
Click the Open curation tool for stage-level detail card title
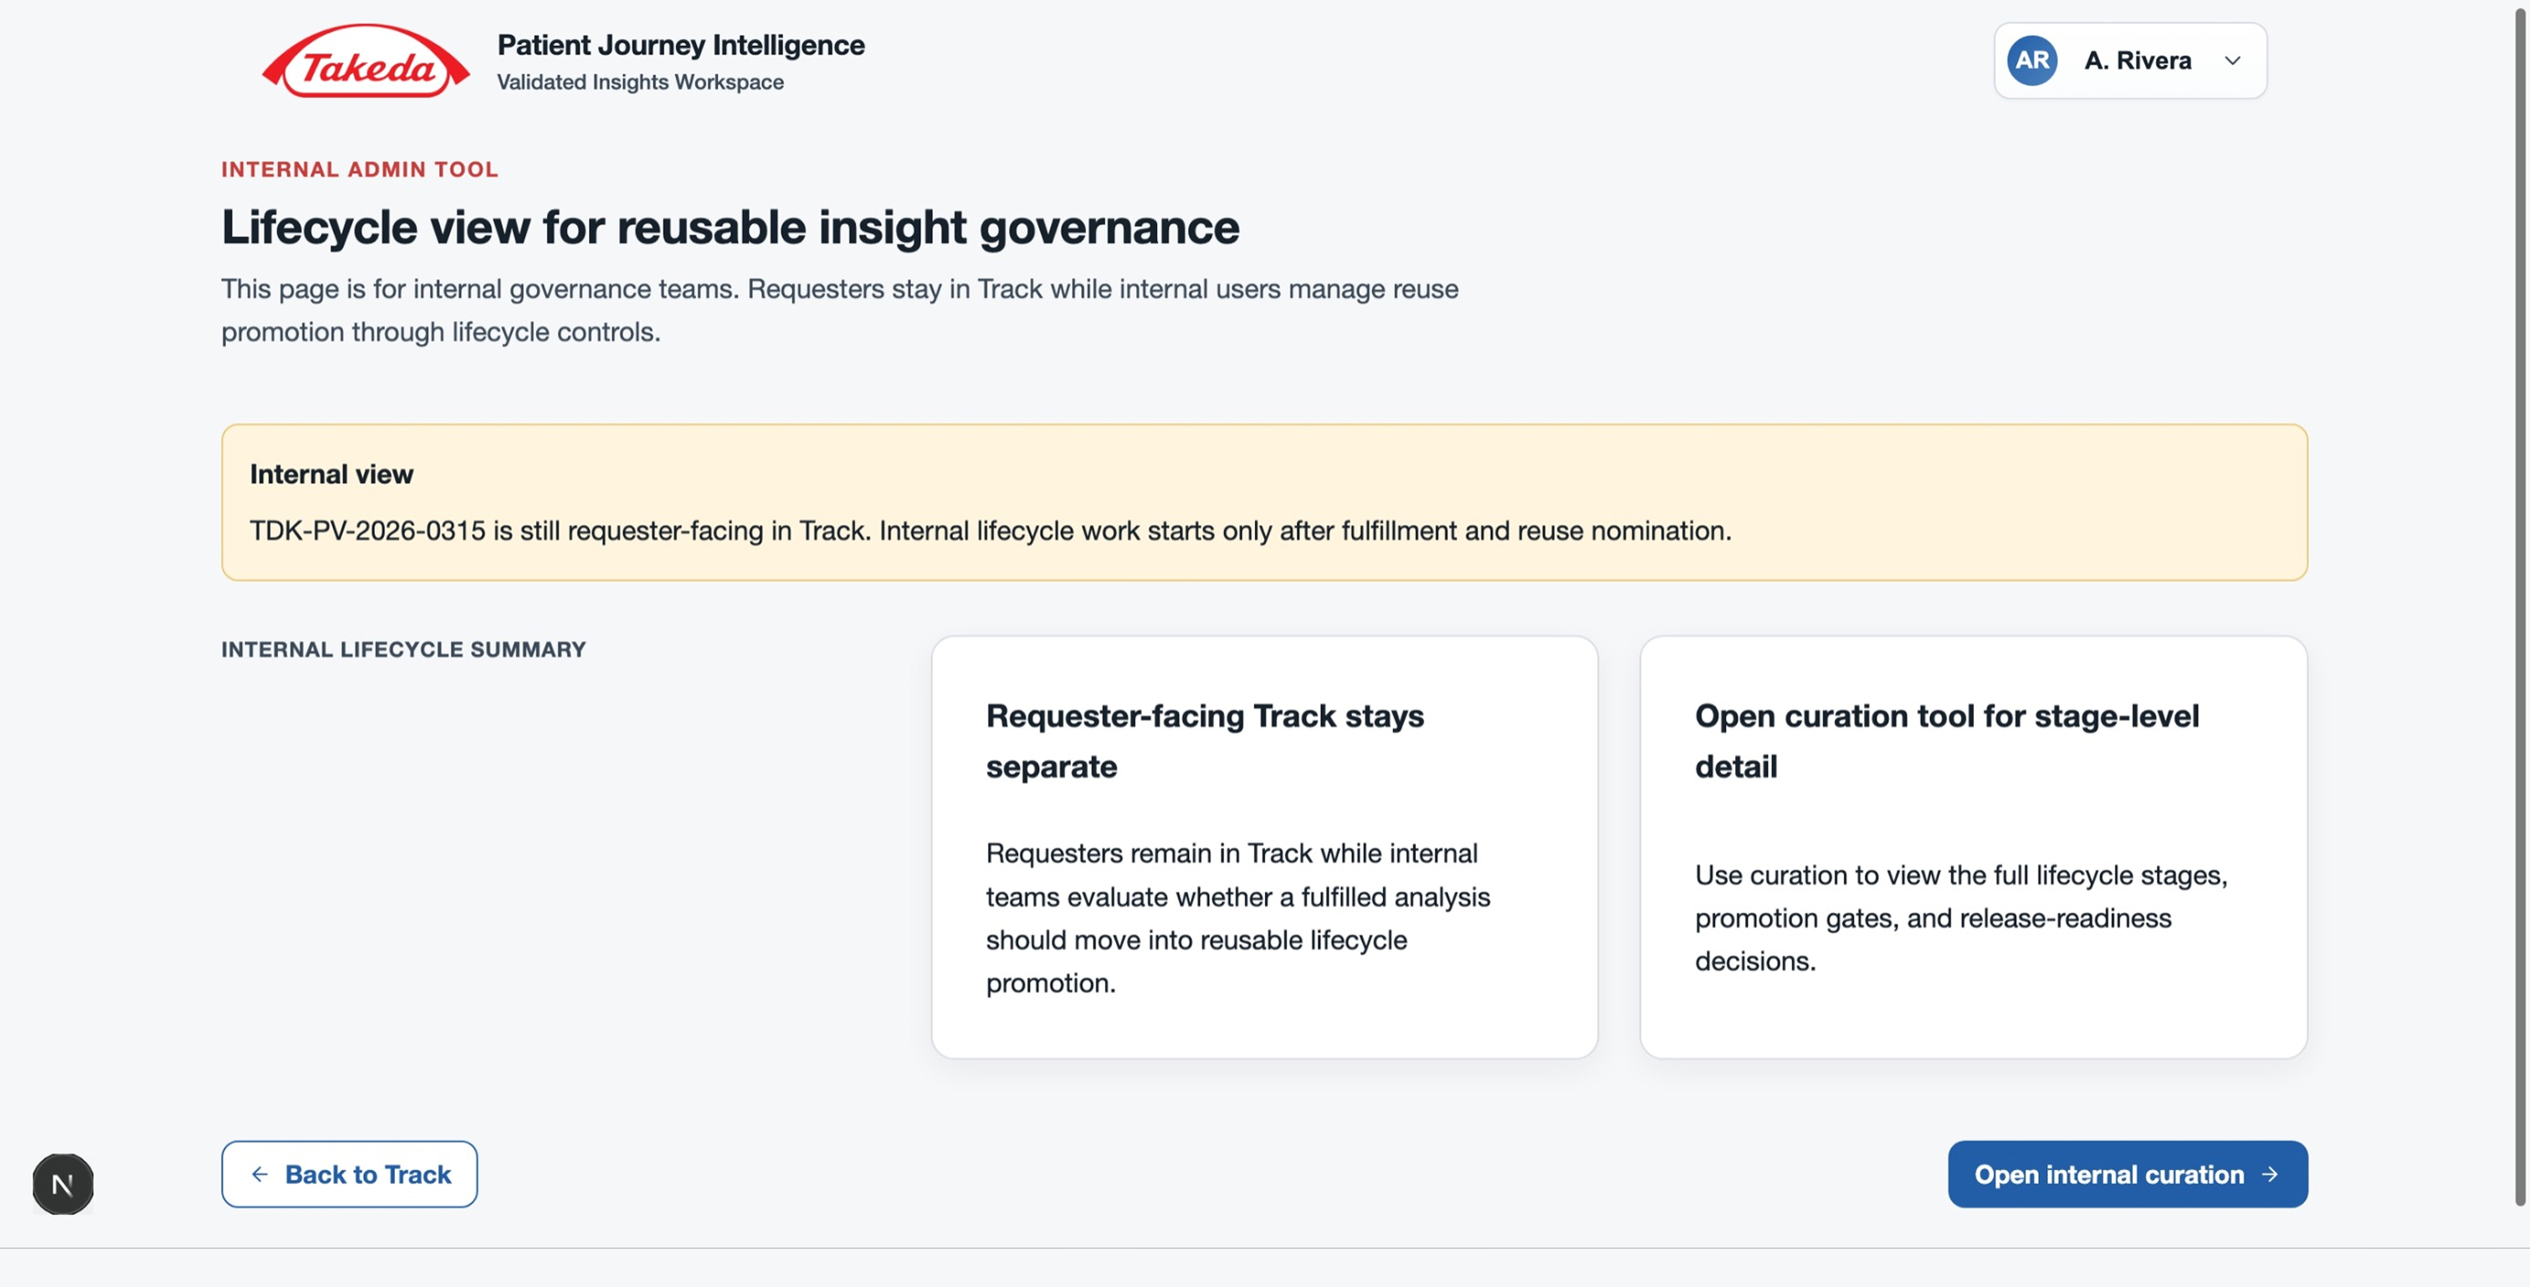point(1947,741)
